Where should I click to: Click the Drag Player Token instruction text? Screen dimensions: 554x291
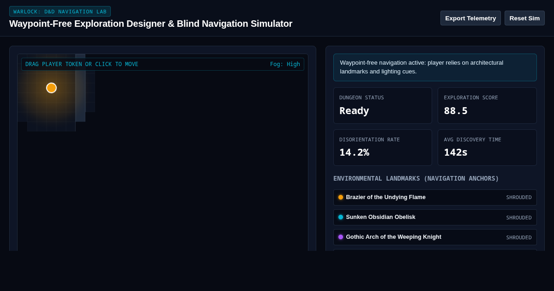coord(82,64)
